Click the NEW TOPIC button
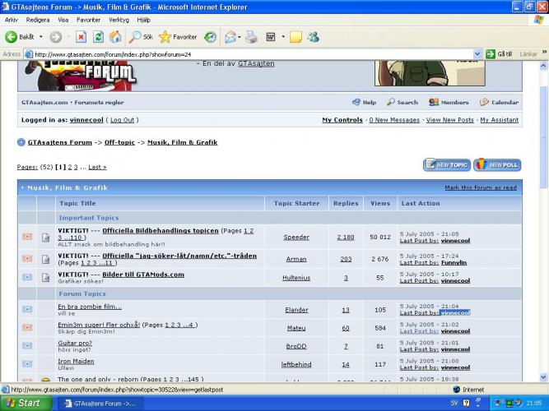This screenshot has height=411, width=549. coord(447,164)
